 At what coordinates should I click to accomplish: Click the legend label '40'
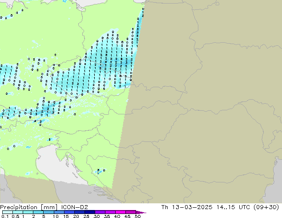(117, 216)
